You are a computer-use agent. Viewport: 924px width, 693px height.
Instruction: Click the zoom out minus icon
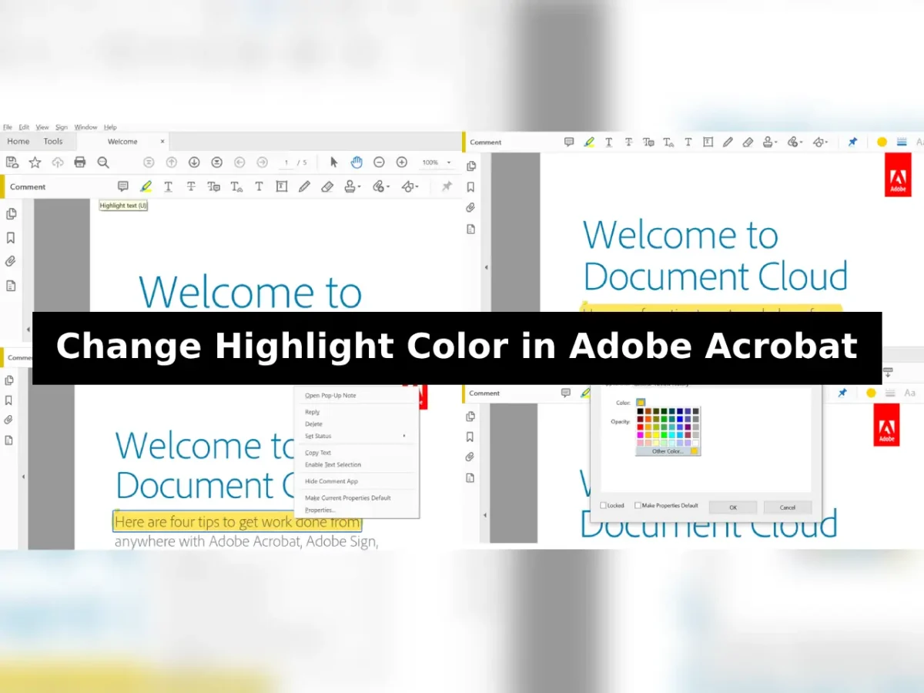pyautogui.click(x=379, y=162)
